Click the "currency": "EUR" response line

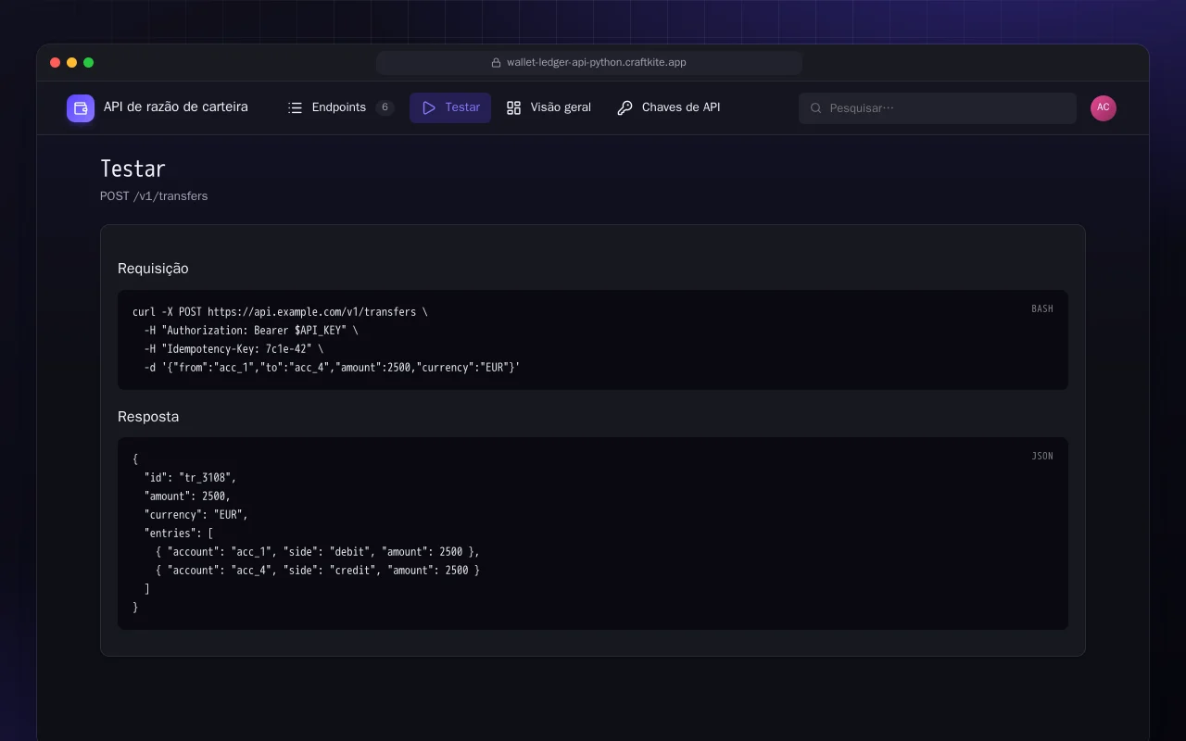pos(196,515)
